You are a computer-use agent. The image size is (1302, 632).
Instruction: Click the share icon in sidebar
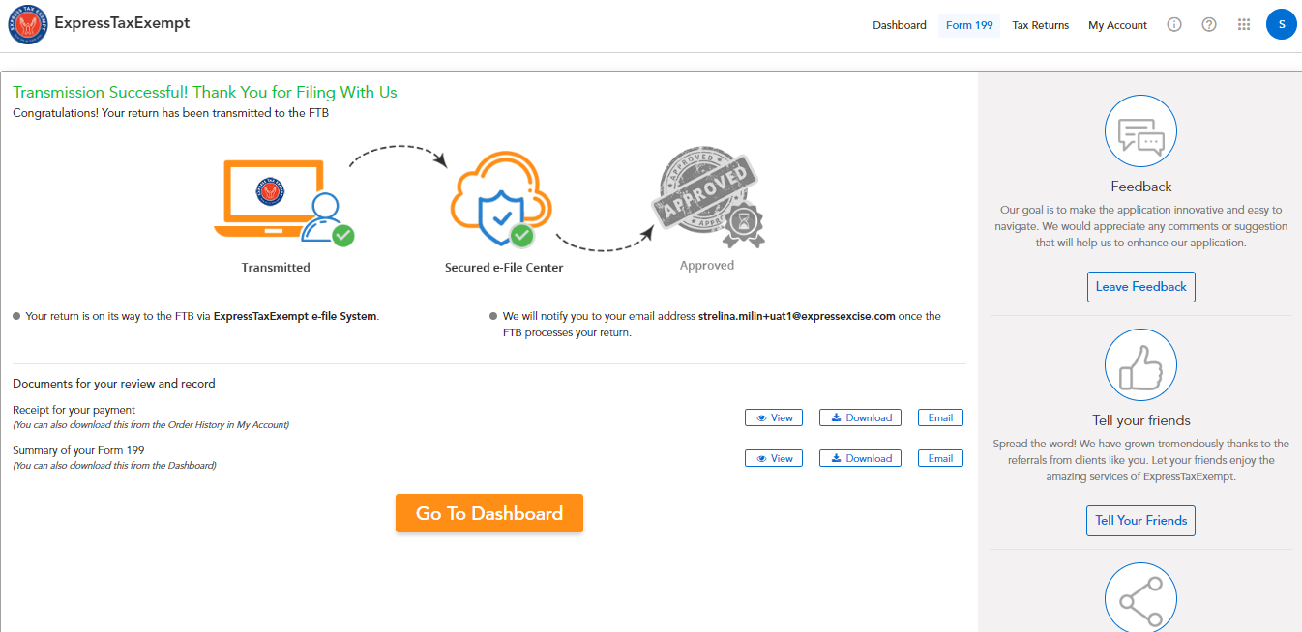pos(1140,598)
